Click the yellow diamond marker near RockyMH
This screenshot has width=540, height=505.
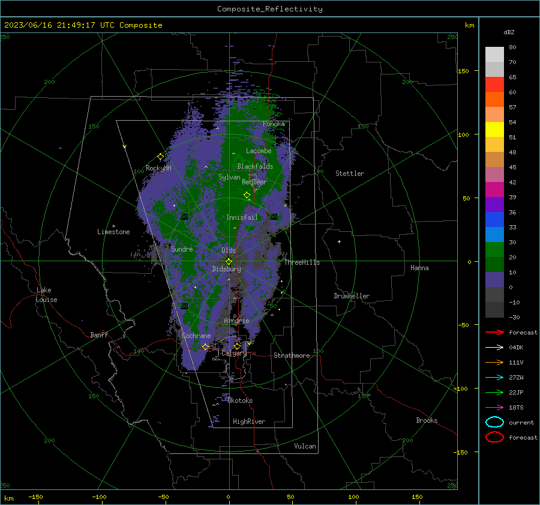click(160, 157)
